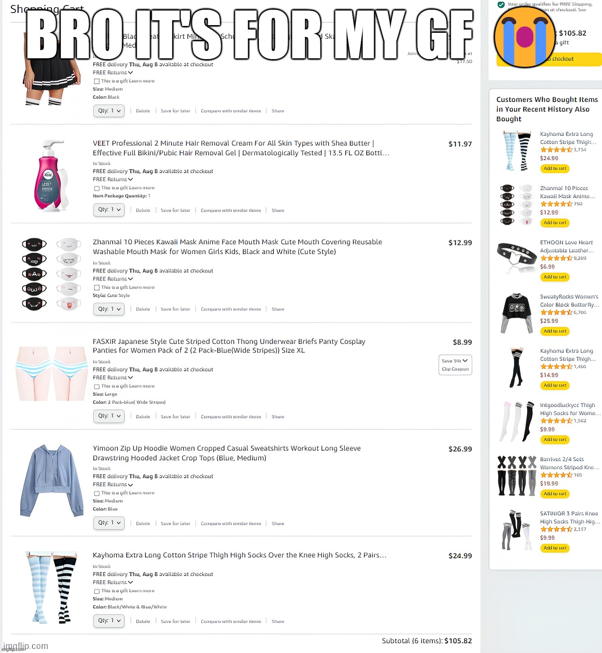Open quantity dropdown for VEET hair removal cream
Image resolution: width=602 pixels, height=653 pixels.
click(x=109, y=210)
